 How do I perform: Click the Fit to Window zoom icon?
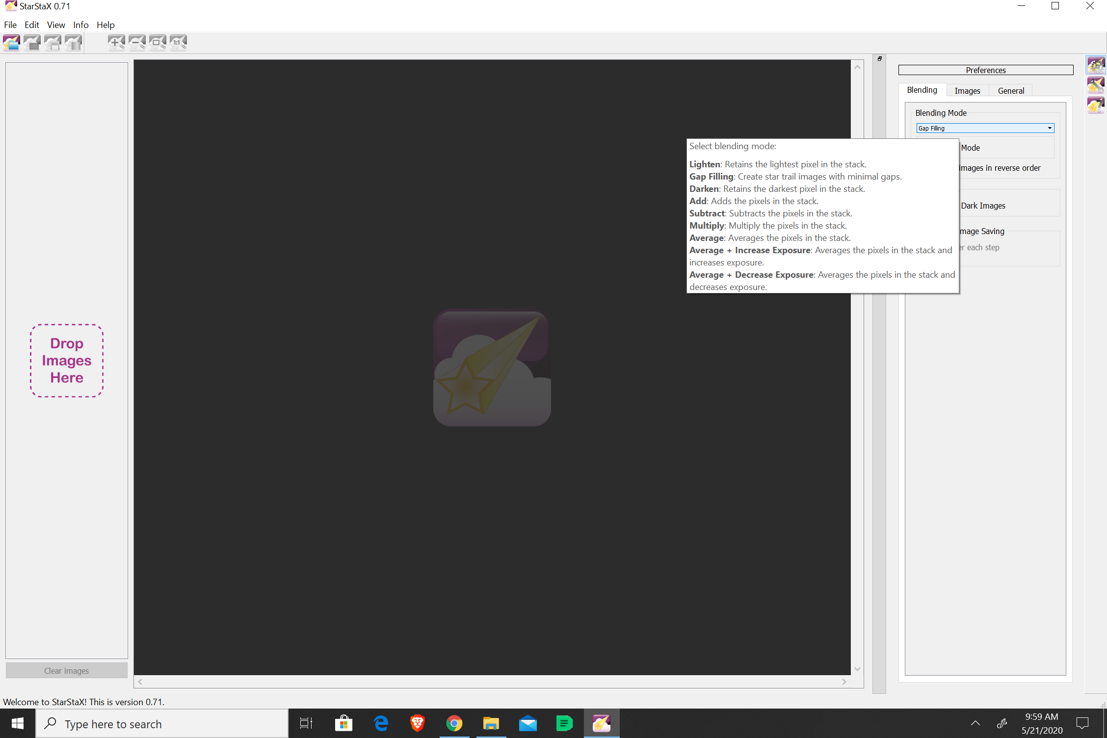click(x=158, y=43)
